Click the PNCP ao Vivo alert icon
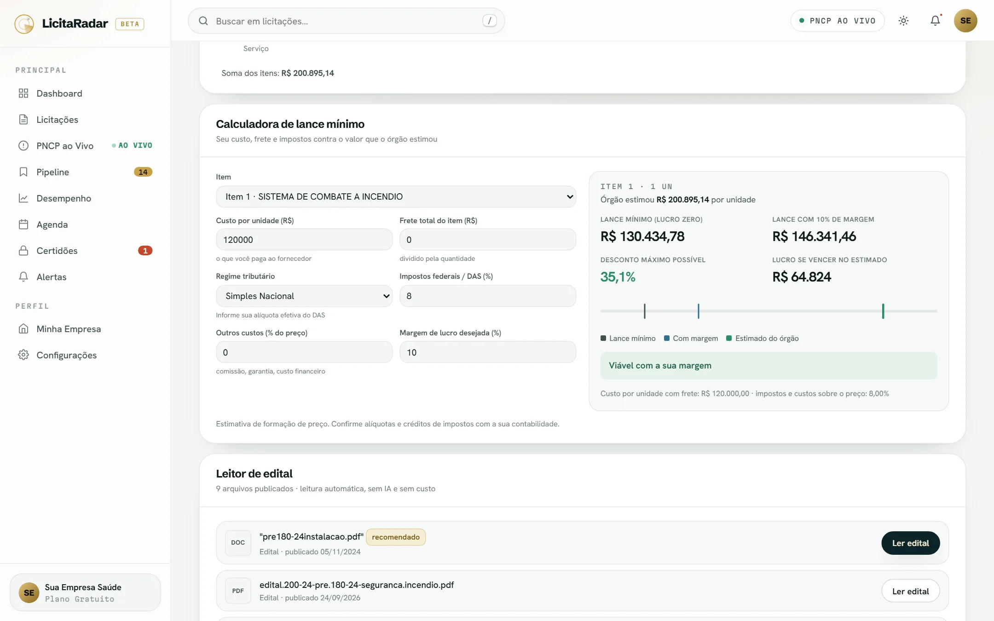The image size is (994, 621). click(x=23, y=146)
